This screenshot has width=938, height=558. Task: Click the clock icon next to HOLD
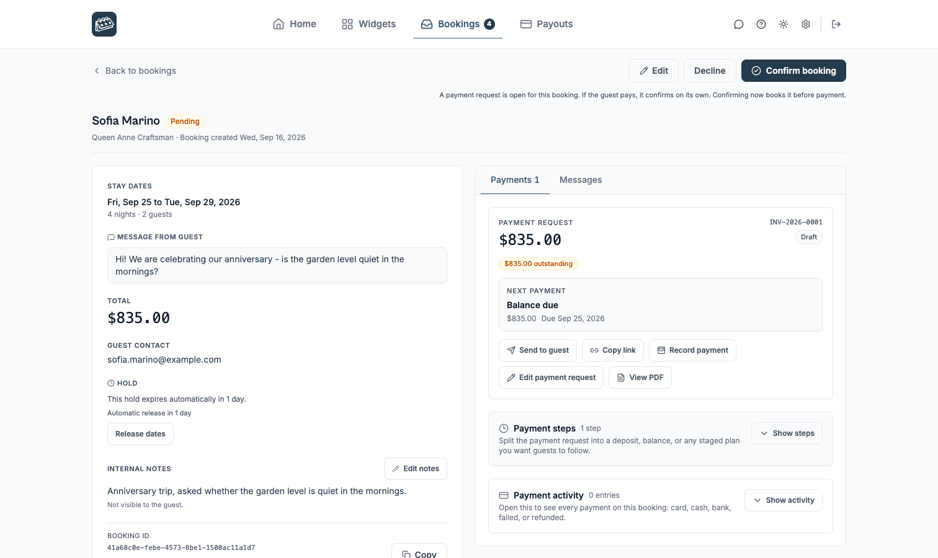coord(111,383)
